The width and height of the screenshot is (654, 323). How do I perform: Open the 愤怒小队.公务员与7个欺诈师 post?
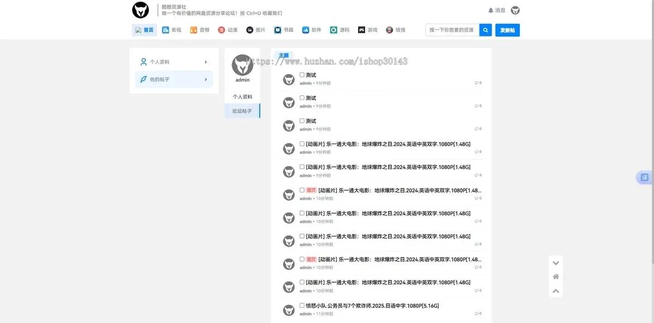[372, 306]
